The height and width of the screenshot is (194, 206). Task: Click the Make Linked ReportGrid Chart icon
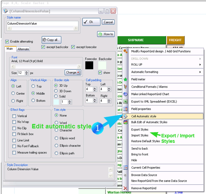point(125,94)
